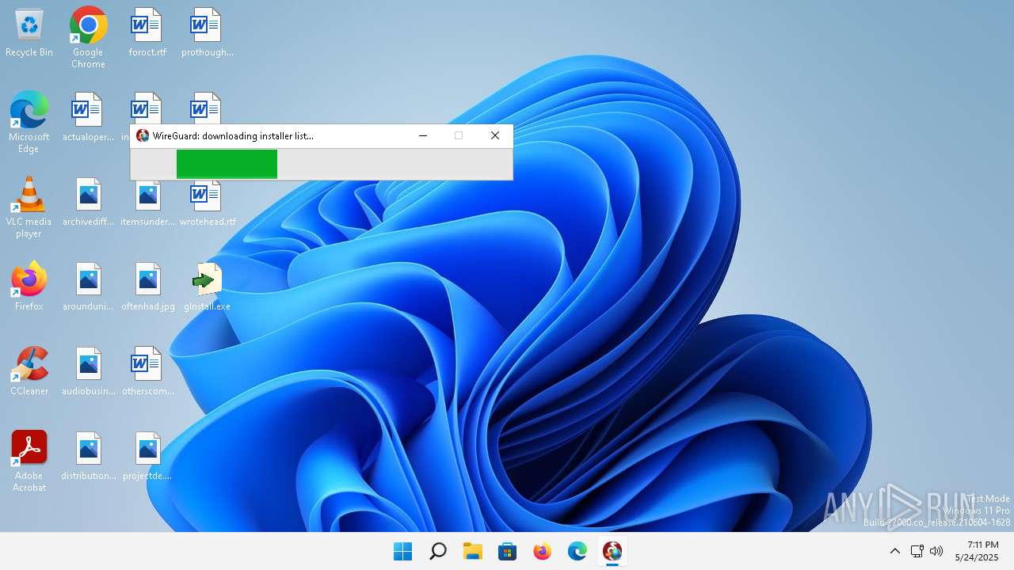Switch to WireGuard installer taskbar button
Viewport: 1014px width, 570px height.
click(612, 551)
